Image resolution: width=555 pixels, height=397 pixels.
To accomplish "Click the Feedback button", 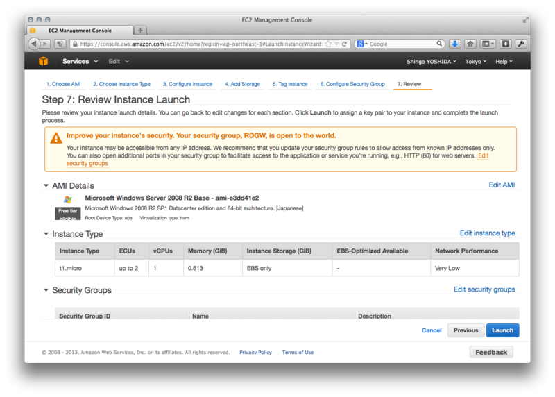I will click(491, 353).
